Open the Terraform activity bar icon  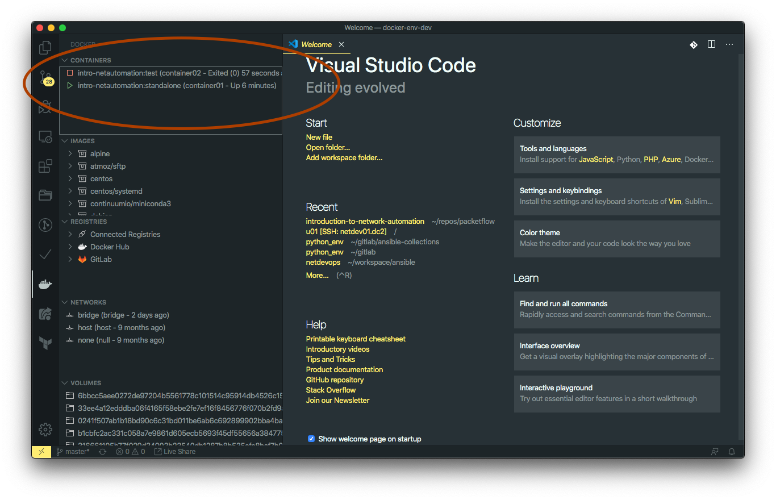pyautogui.click(x=45, y=343)
